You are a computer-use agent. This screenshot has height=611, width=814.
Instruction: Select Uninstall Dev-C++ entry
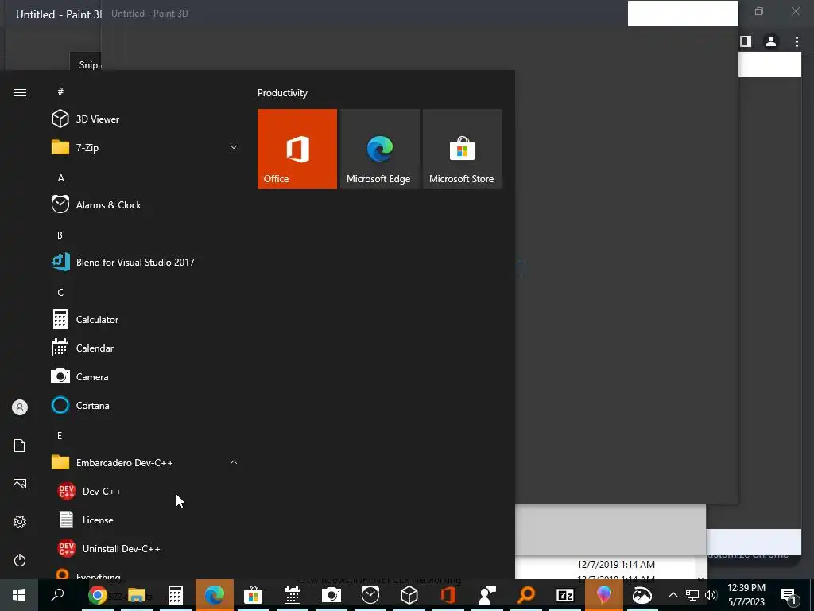click(x=145, y=548)
